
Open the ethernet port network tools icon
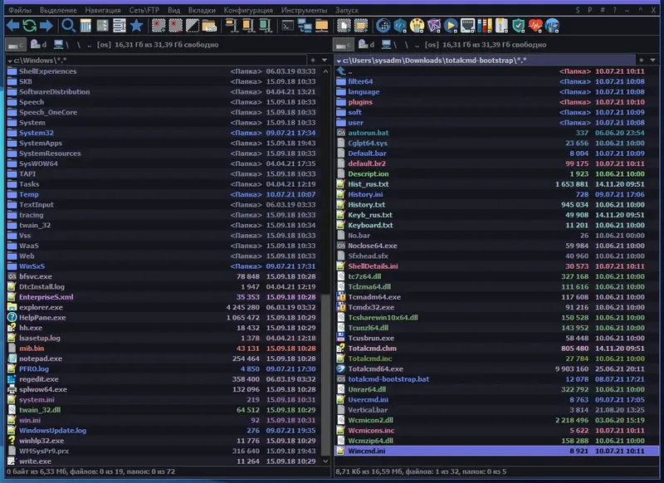point(468,26)
